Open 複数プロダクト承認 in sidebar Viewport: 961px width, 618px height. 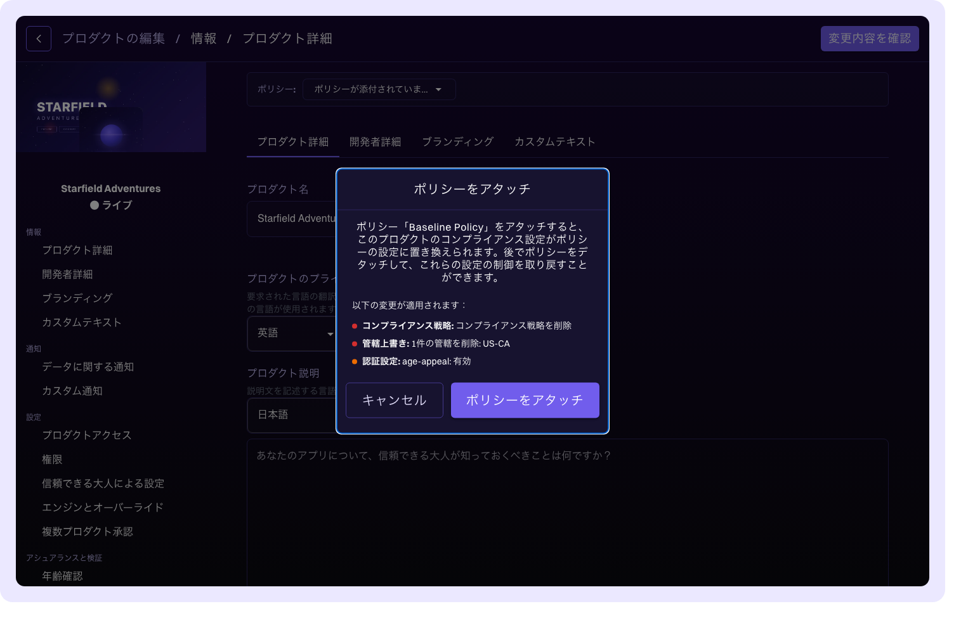pos(88,532)
